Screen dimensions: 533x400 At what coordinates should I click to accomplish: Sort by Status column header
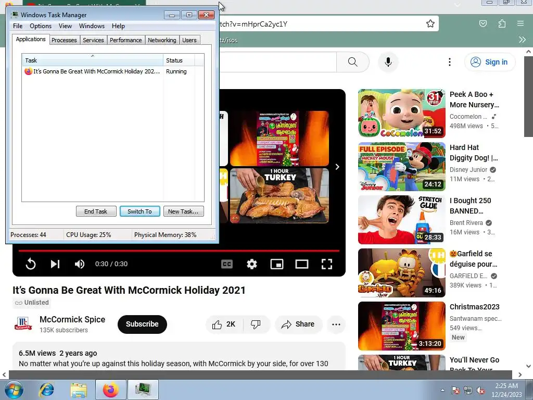(179, 60)
